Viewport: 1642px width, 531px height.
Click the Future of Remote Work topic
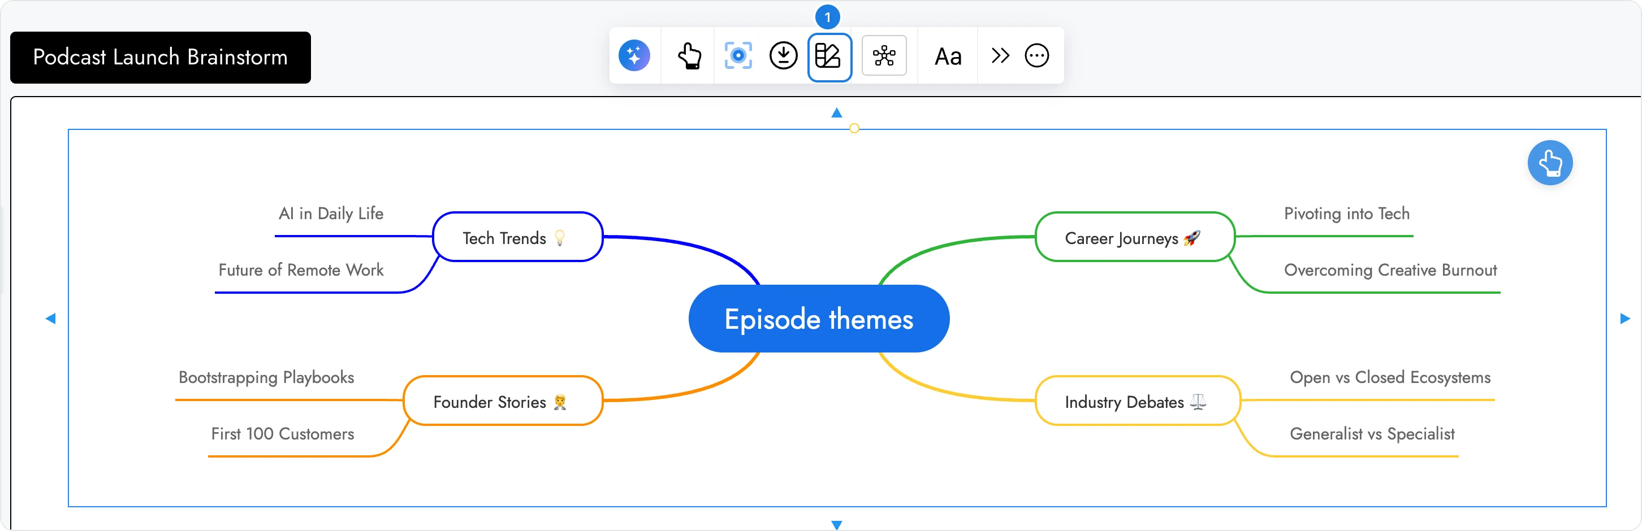click(x=301, y=270)
